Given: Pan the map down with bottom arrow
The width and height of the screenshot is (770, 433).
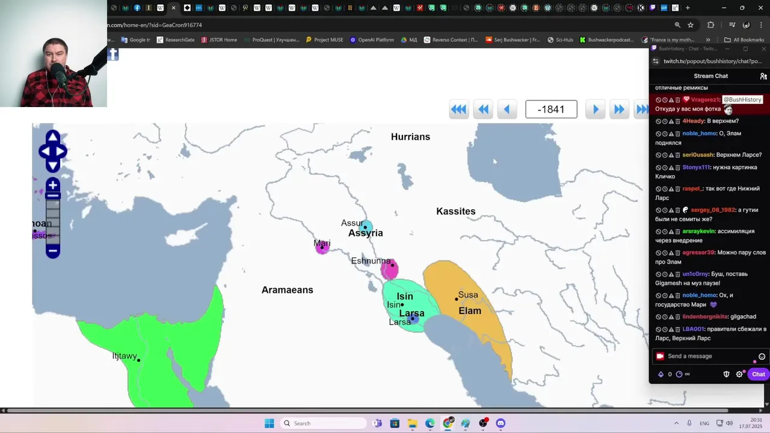Looking at the screenshot, I should pos(53,165).
